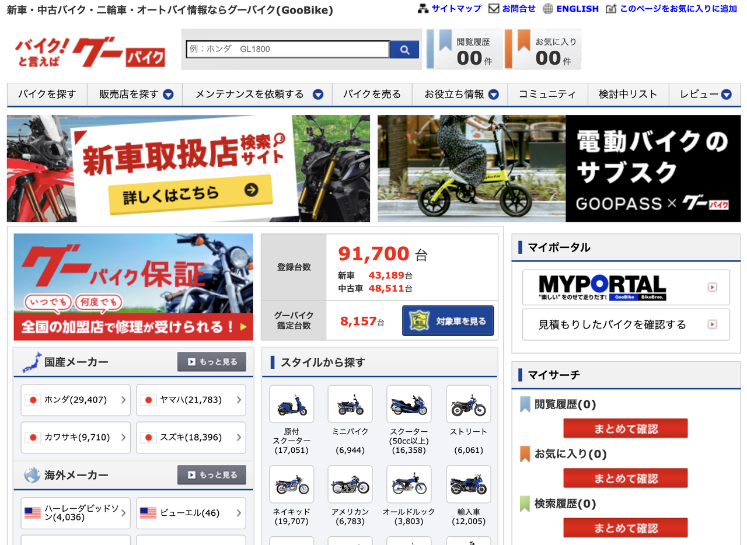This screenshot has height=545, width=747.
Task: Click the globe icon by 海外メーカー
Action: (x=32, y=475)
